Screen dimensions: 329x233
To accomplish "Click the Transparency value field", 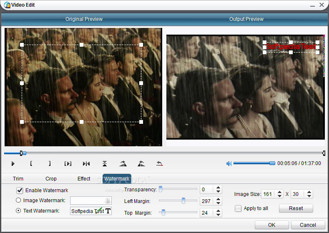I will [207, 190].
